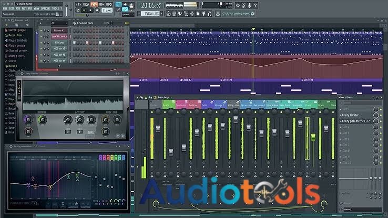
Task: Click the stop button in transport
Action: [x=90, y=11]
